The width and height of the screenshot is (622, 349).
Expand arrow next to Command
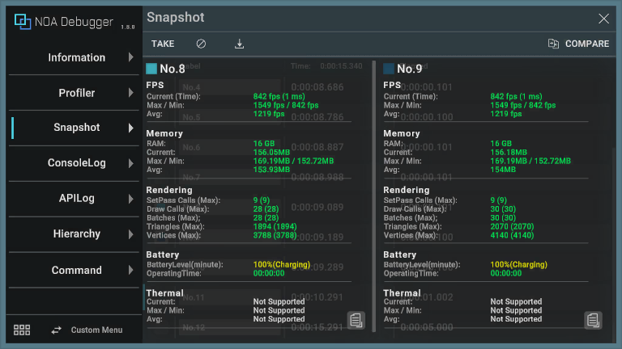tap(131, 271)
